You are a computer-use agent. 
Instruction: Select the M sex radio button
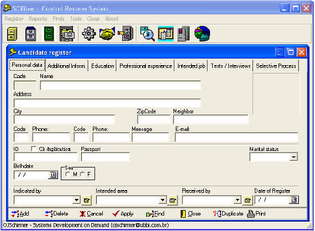[68, 174]
